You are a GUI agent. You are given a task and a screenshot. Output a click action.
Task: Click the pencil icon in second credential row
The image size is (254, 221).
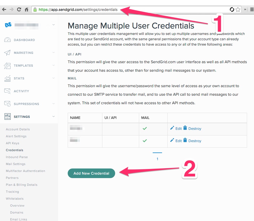coord(172,140)
